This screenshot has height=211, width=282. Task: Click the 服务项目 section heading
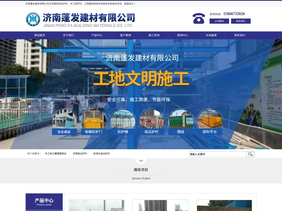(x=141, y=170)
